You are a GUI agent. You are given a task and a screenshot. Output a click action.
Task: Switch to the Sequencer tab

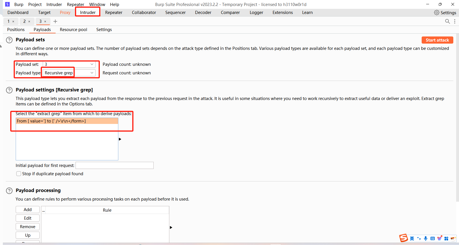coord(175,13)
